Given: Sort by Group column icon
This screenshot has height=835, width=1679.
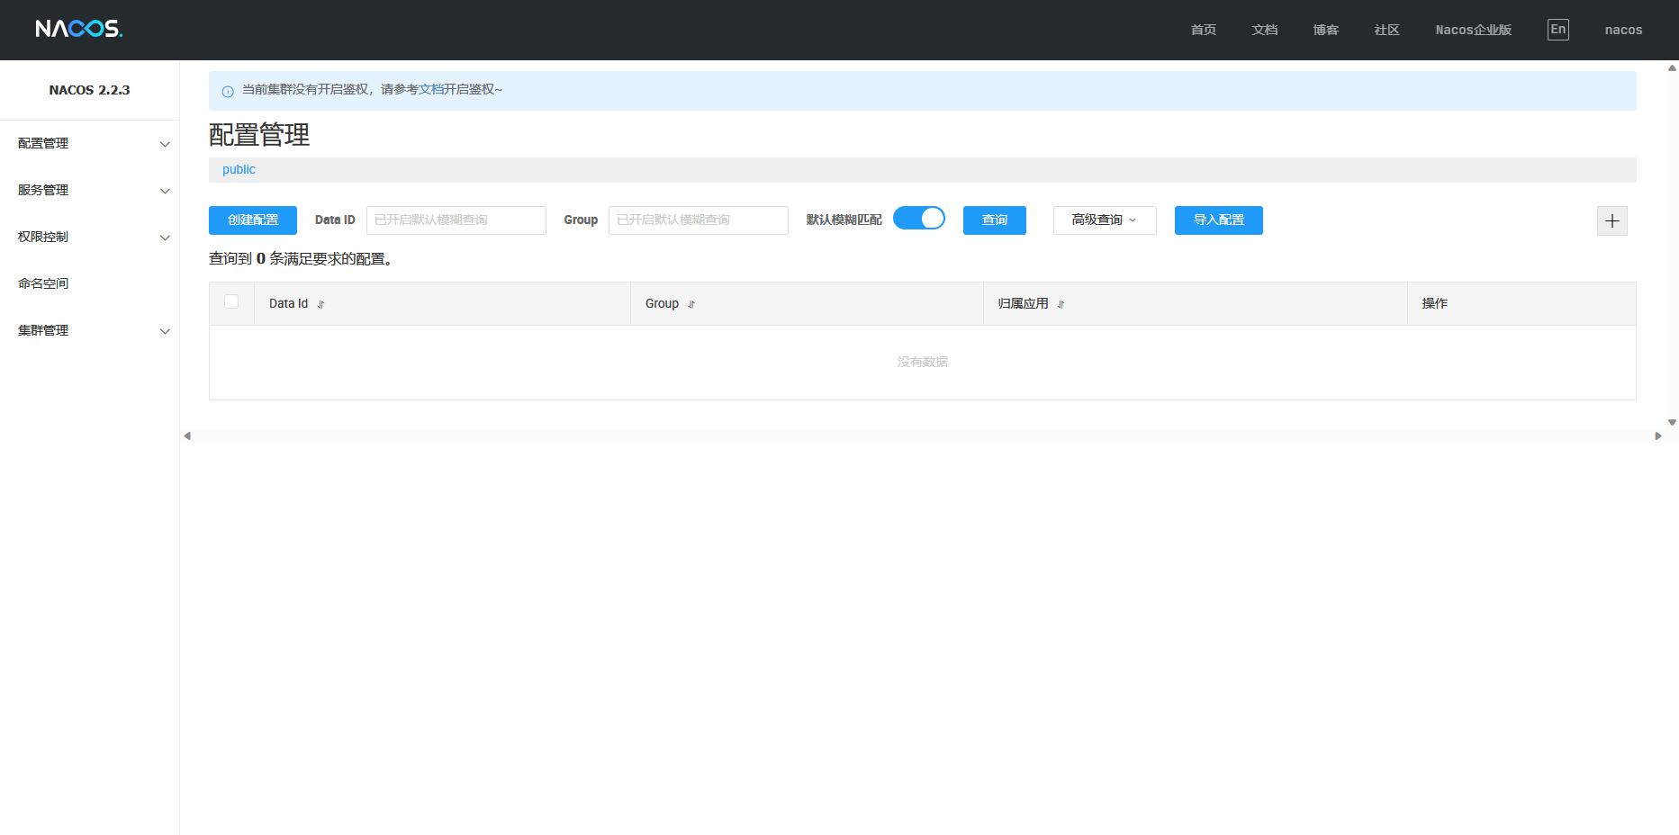Looking at the screenshot, I should [x=691, y=304].
